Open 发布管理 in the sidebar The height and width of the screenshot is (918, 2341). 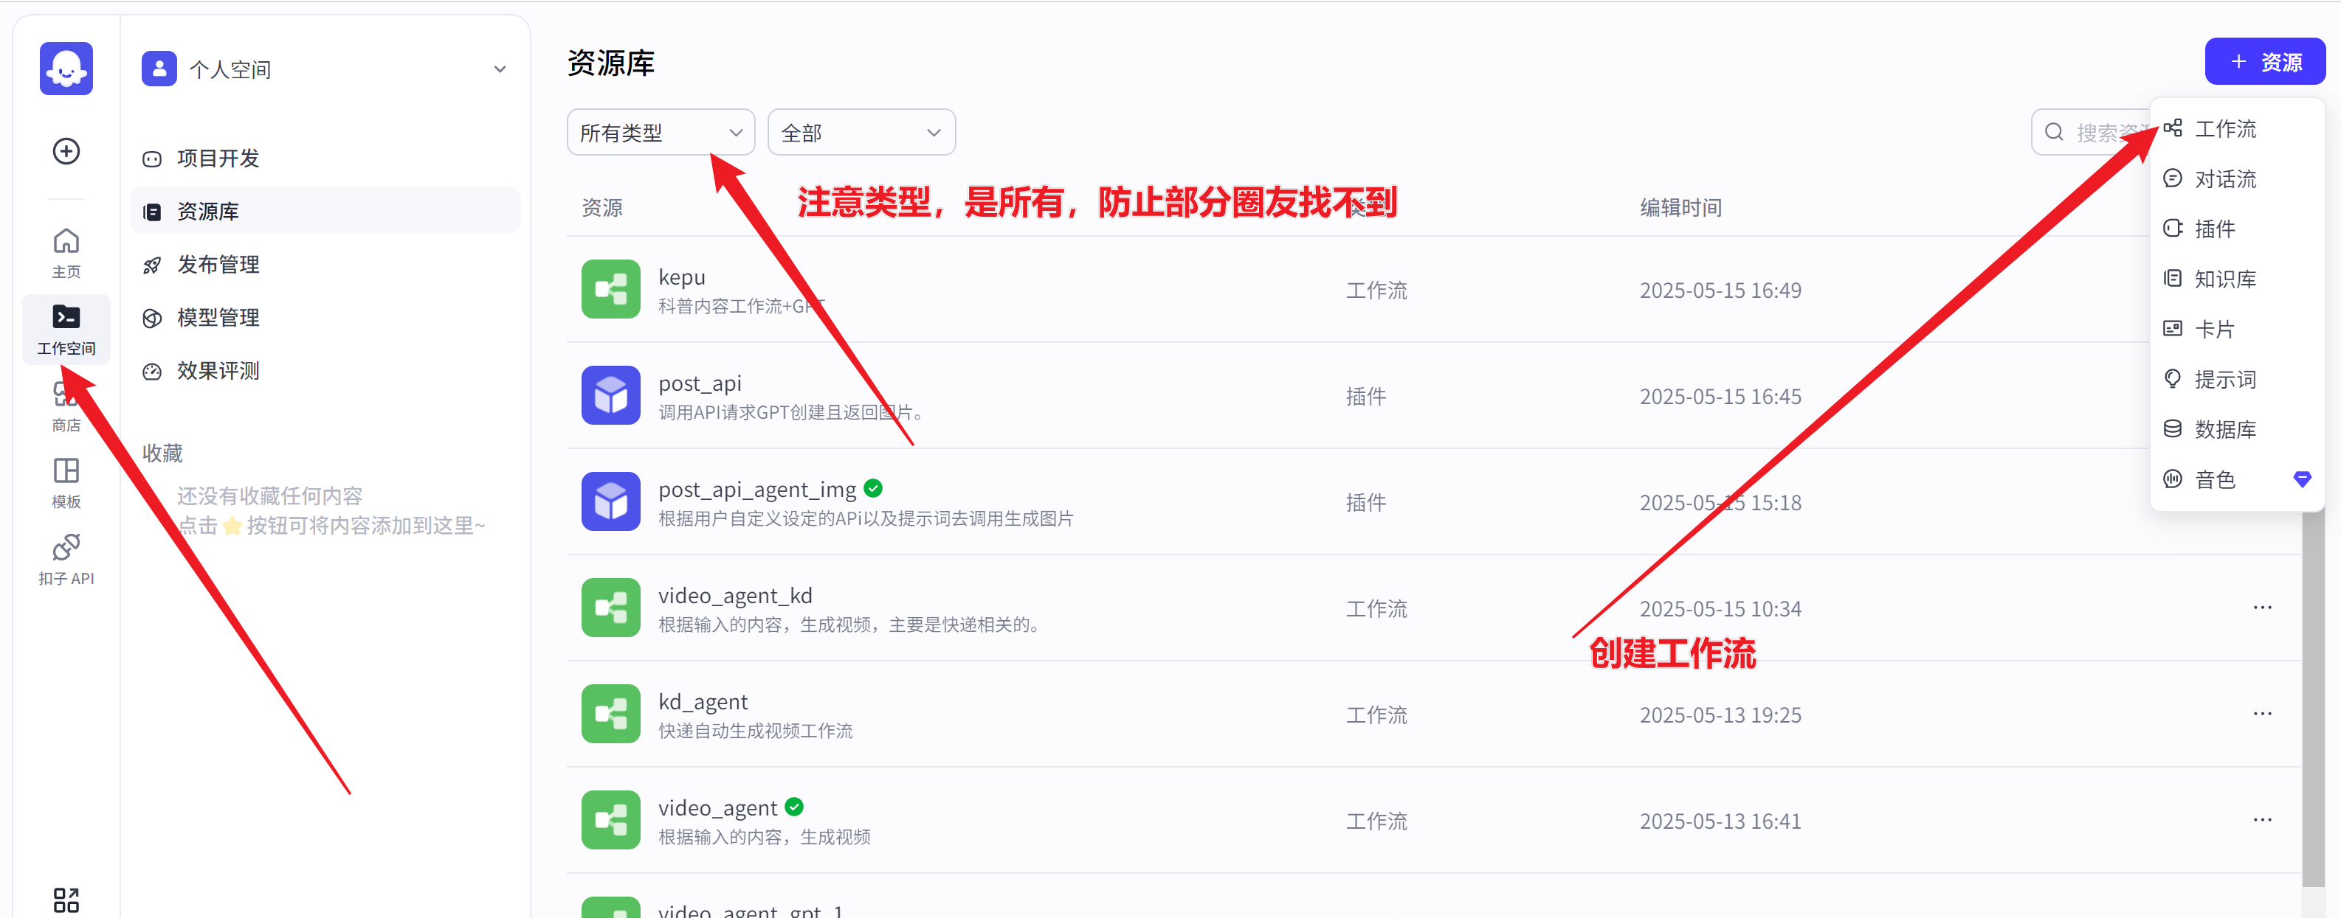(325, 264)
